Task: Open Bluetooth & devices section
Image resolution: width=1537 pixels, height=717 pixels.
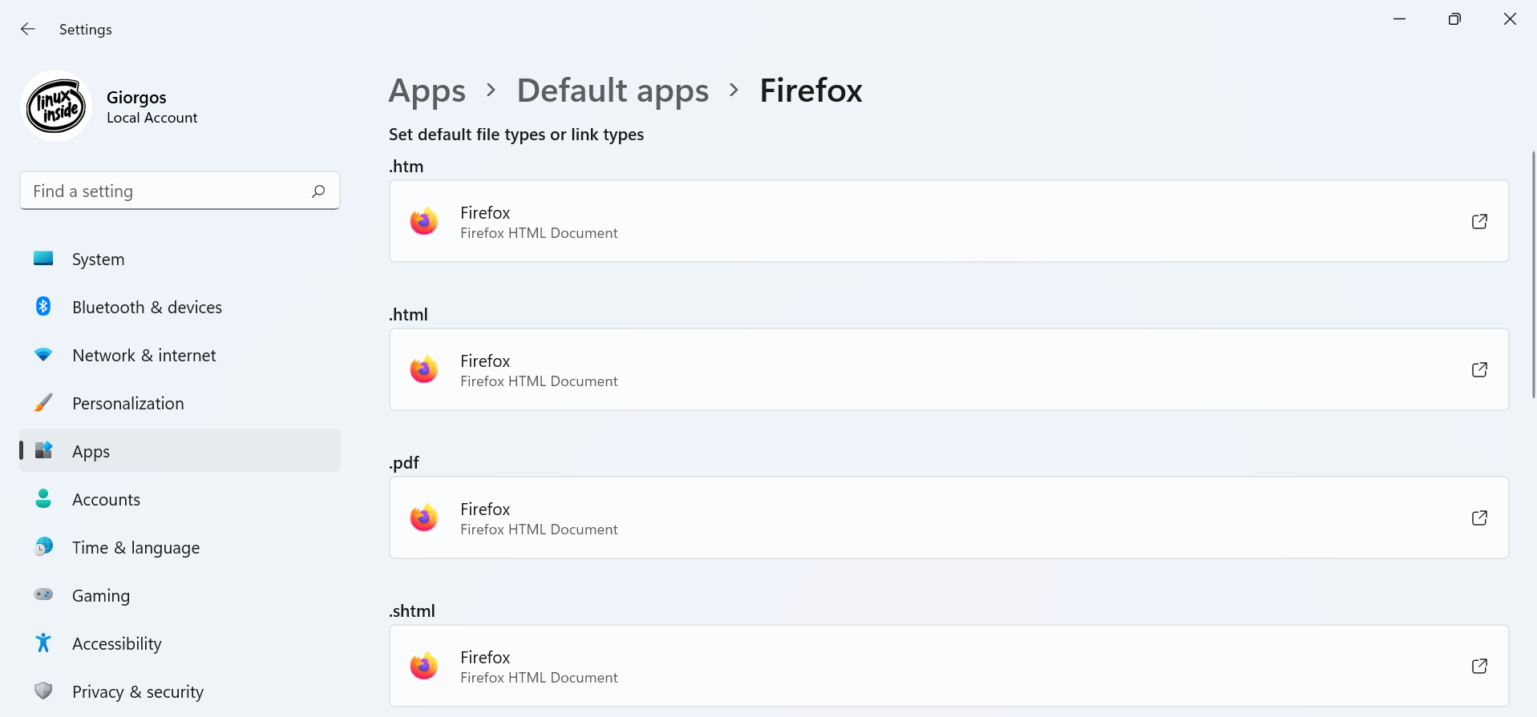Action: tap(180, 307)
